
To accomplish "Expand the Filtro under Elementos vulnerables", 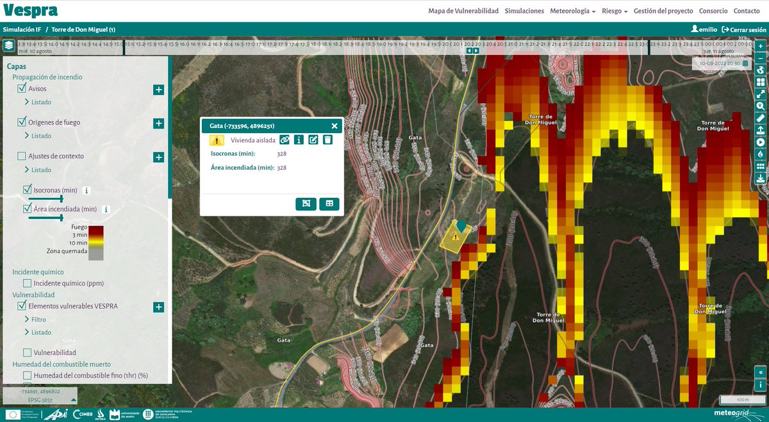I will 35,319.
